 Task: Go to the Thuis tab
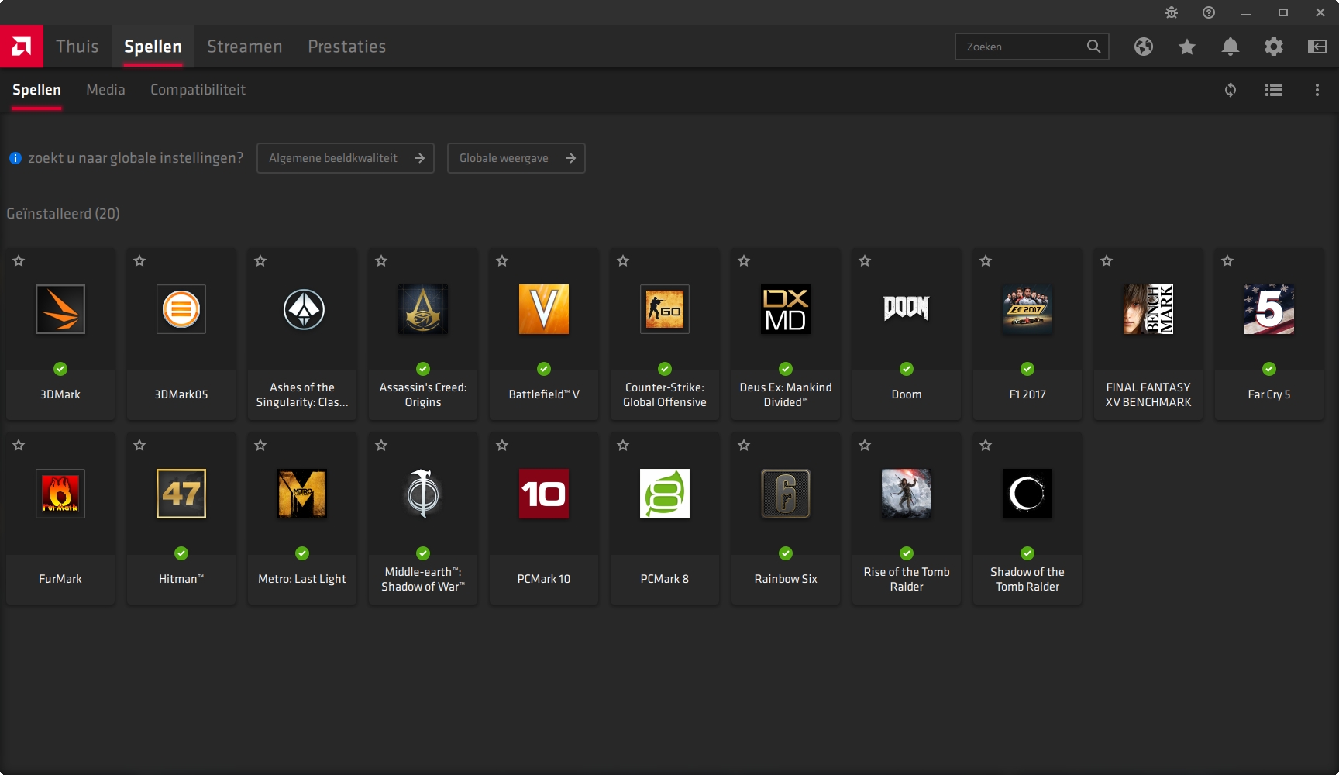77,46
